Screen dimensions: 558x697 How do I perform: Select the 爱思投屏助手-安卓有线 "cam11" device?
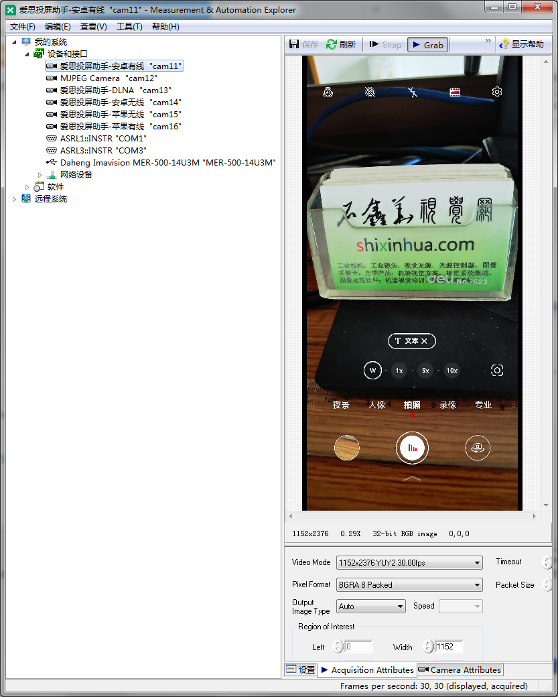click(x=115, y=66)
